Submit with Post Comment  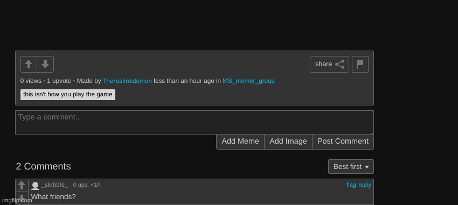pyautogui.click(x=343, y=142)
